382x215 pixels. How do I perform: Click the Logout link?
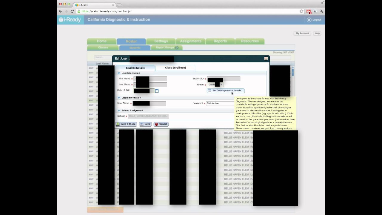point(314,20)
